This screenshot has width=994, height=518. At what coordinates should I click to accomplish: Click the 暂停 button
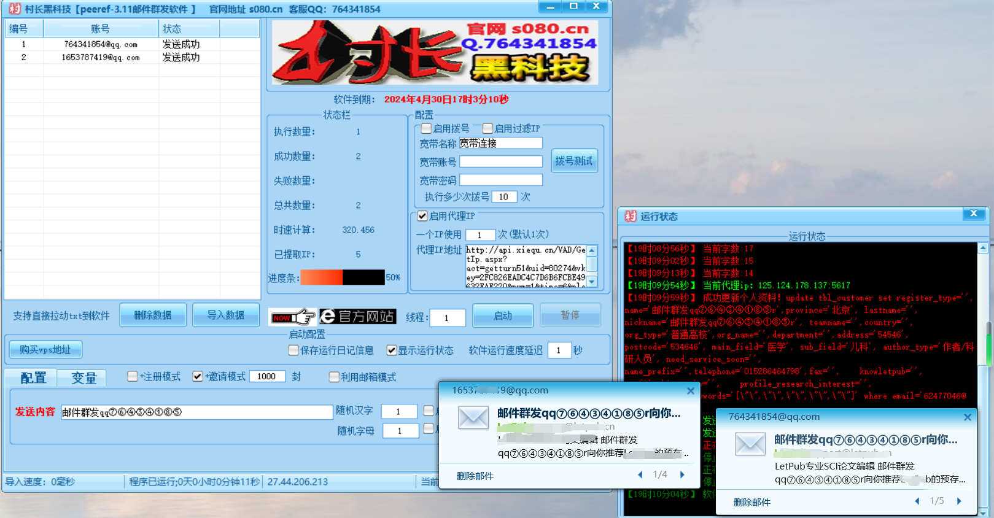[570, 315]
